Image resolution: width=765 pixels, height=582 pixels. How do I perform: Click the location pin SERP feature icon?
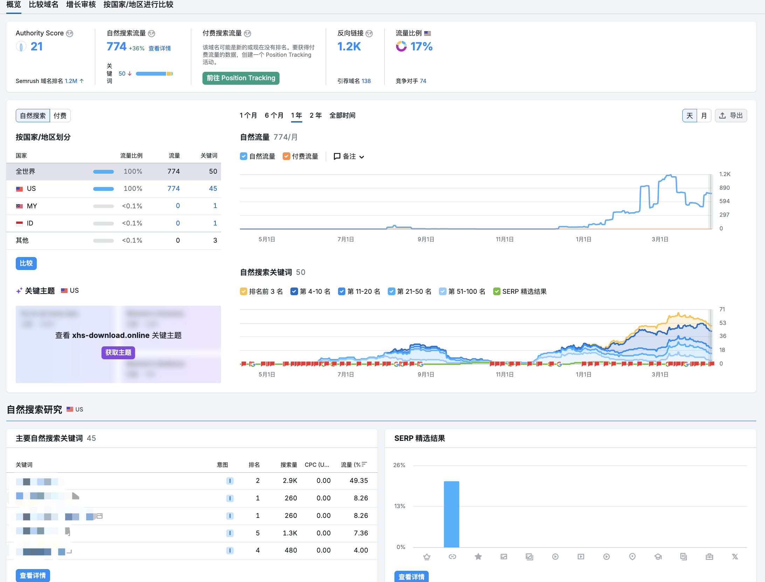(632, 557)
